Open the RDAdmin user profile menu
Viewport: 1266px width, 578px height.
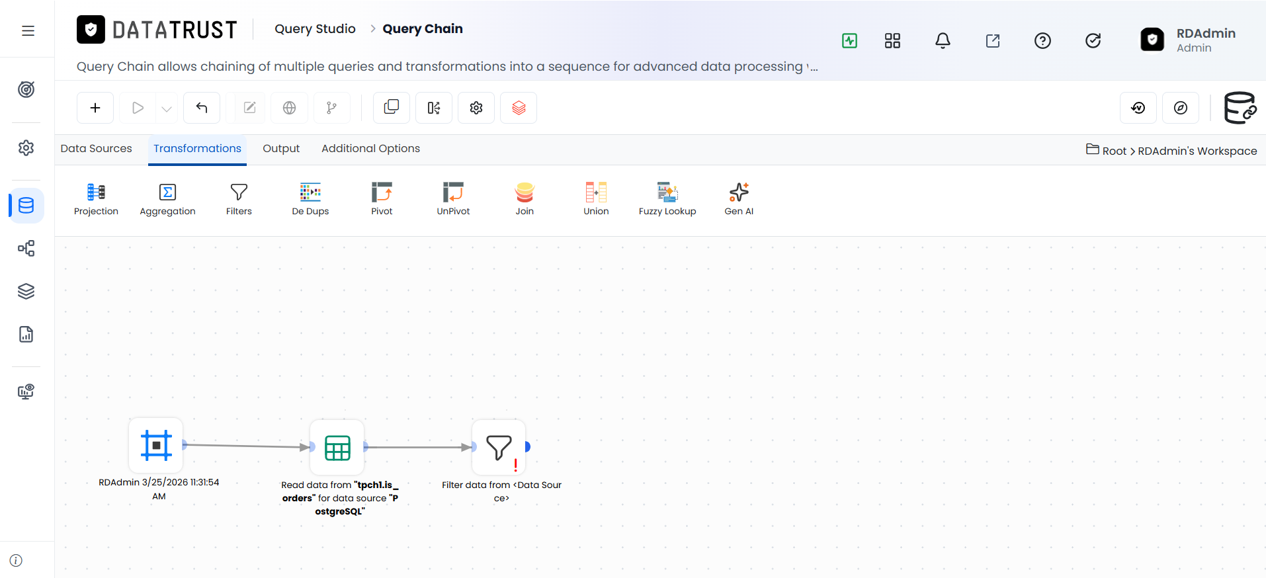coord(1189,40)
